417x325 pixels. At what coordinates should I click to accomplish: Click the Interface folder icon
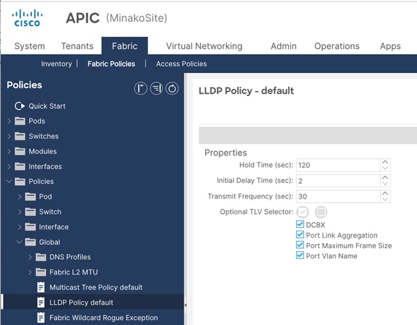click(x=30, y=227)
